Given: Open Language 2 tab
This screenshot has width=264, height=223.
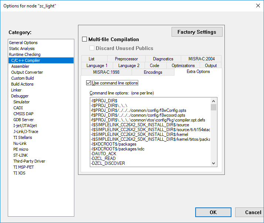Looking at the screenshot, I should [x=129, y=66].
